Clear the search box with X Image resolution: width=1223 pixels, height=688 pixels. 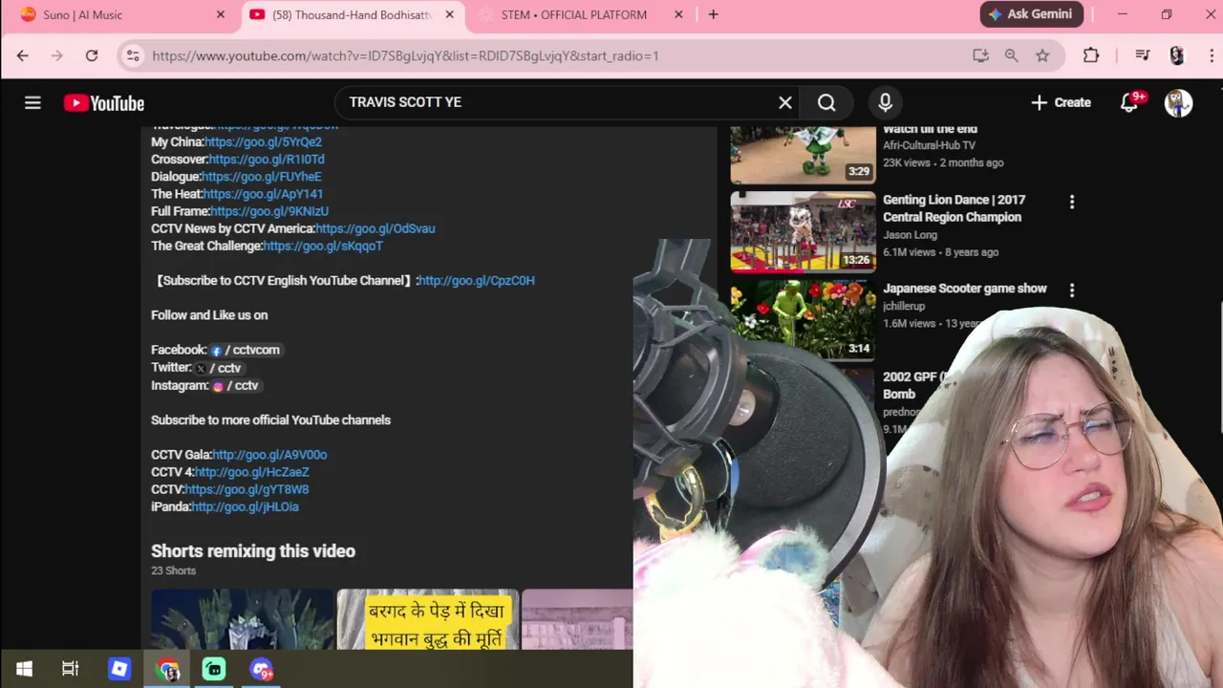tap(785, 102)
